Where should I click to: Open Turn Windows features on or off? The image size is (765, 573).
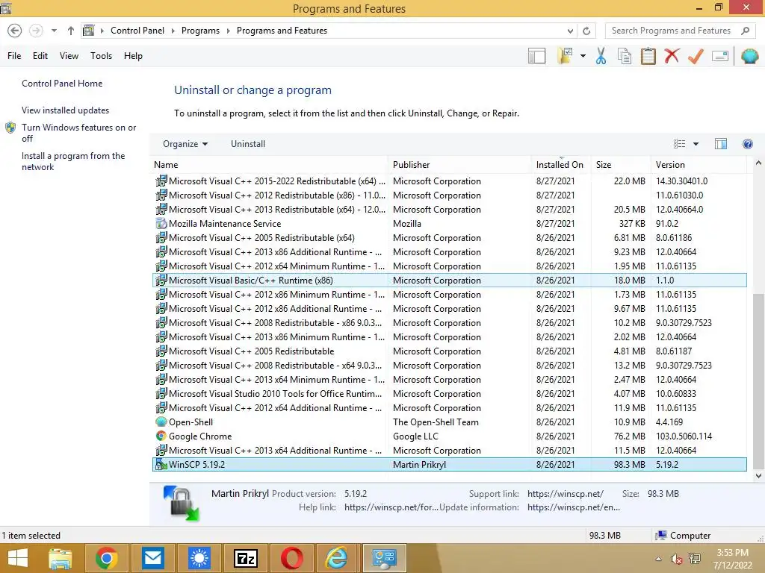pyautogui.click(x=78, y=133)
